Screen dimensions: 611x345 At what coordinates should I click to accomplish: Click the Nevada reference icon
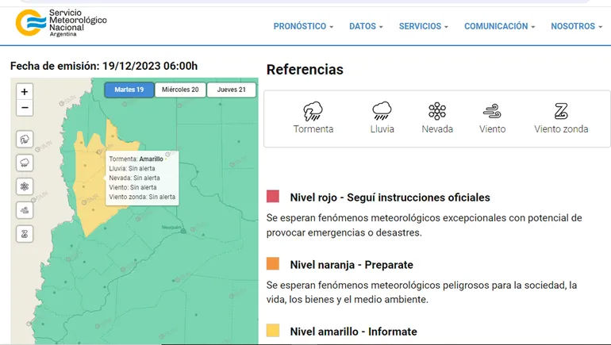(437, 111)
